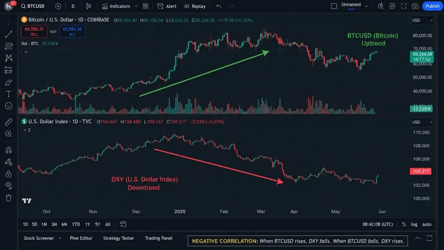Select the pattern drawing tool
444x250 pixels.
9,58
